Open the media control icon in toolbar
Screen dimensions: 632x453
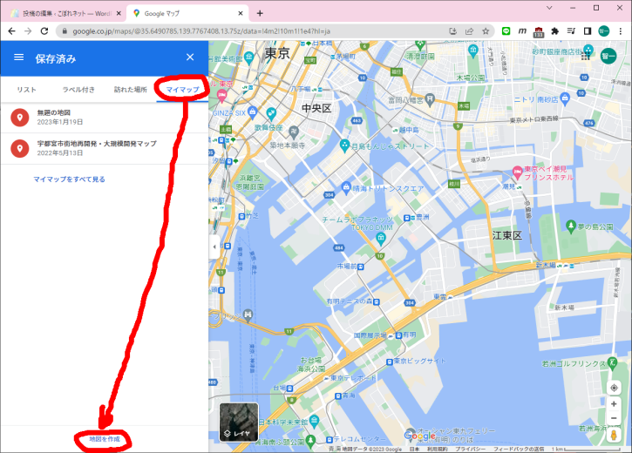(571, 31)
